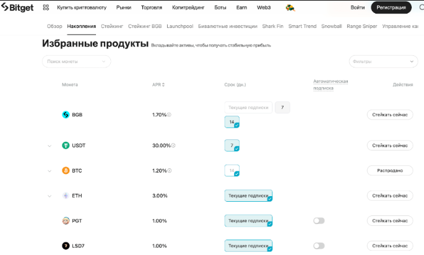Click the BTC coin icon

[66, 171]
